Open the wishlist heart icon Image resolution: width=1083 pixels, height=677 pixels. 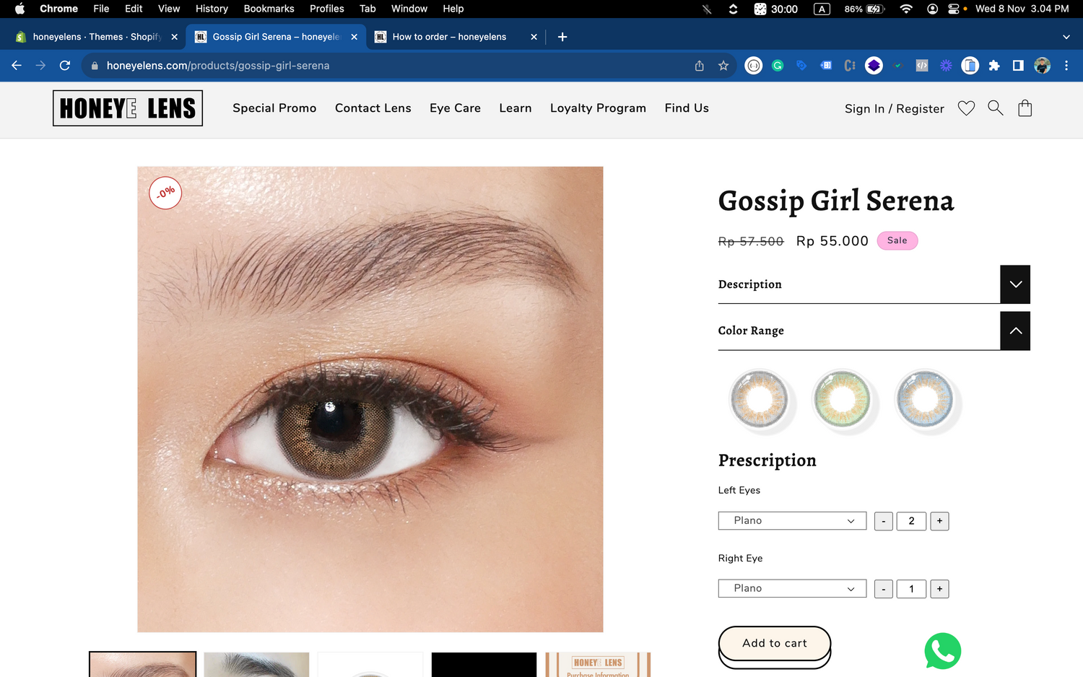966,108
